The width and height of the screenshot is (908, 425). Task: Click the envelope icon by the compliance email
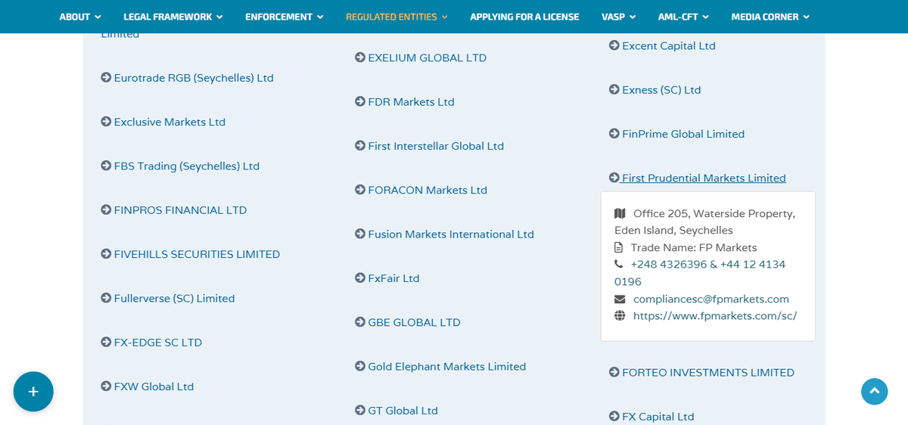[x=620, y=299]
